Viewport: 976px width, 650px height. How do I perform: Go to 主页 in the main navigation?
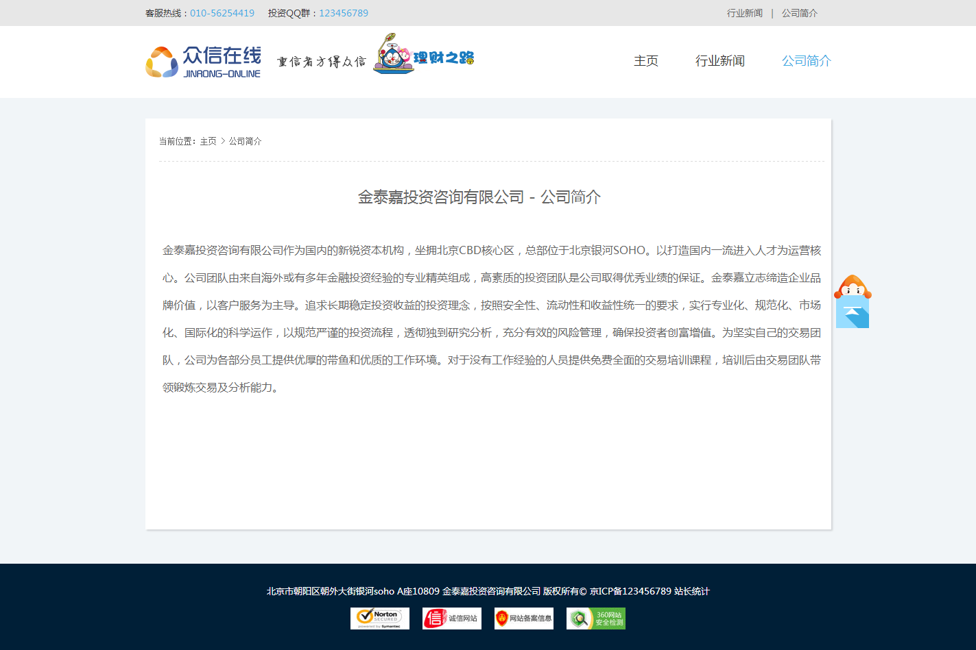[646, 61]
